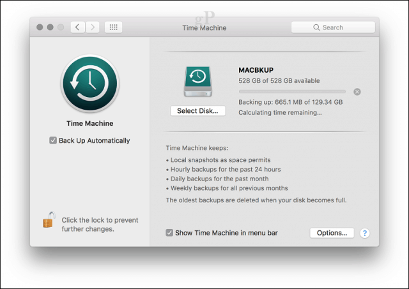Open the Select Disk... dialog
The image size is (409, 289).
(x=197, y=111)
